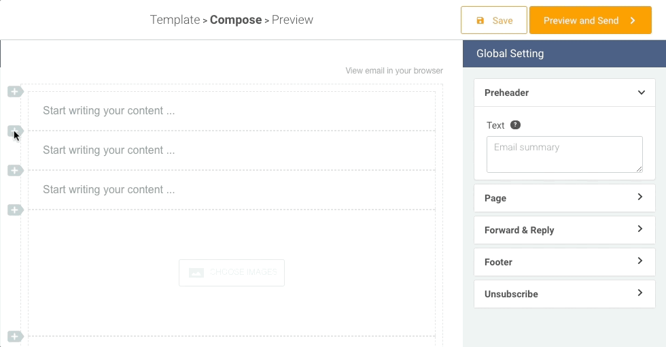Click the first Start writing your content block
666x347 pixels.
(x=231, y=111)
